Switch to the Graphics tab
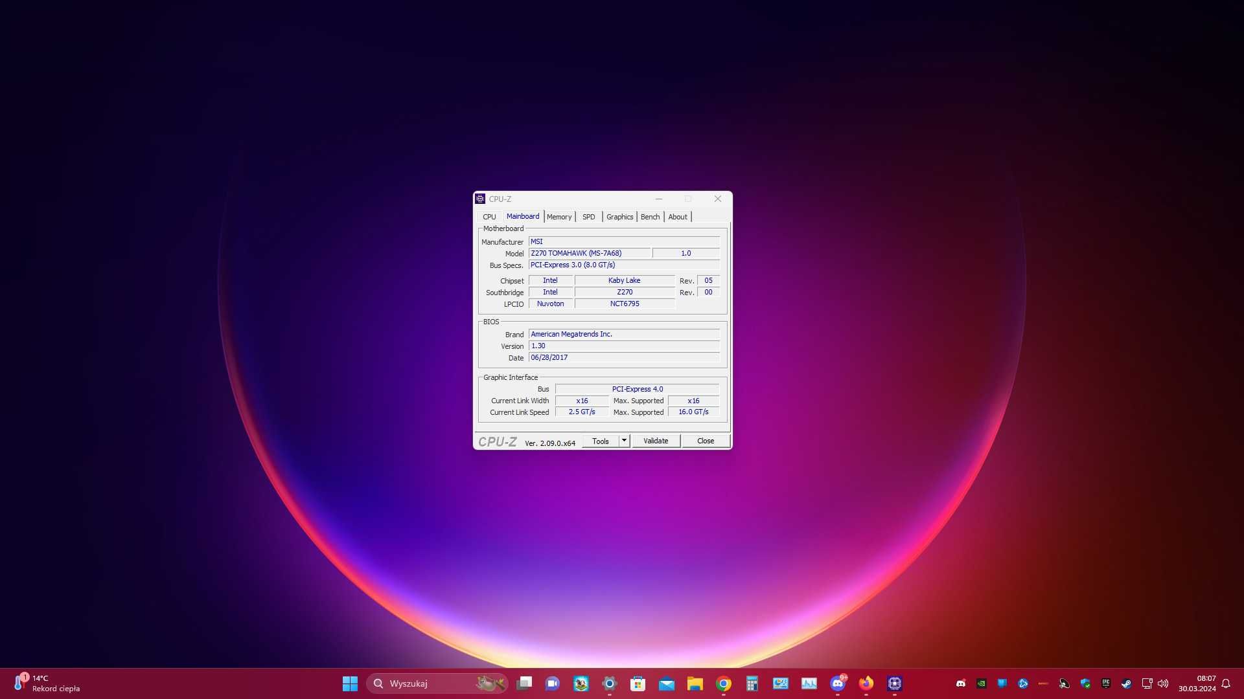Image resolution: width=1244 pixels, height=699 pixels. [619, 217]
